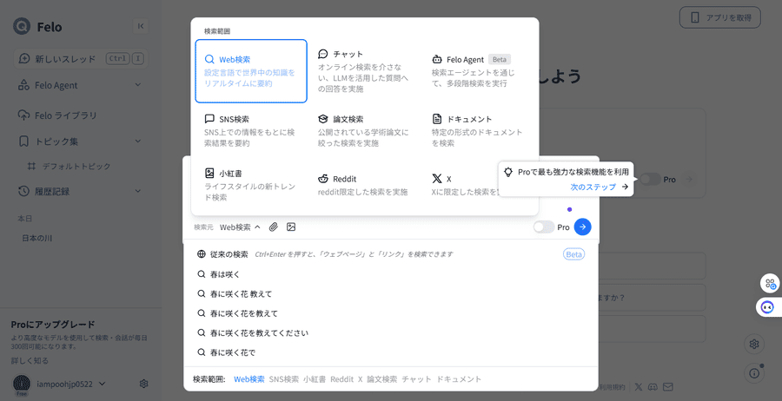Viewport: 782px width, 401px height.
Task: Select the SNS検索 scope option
Action: 251,130
